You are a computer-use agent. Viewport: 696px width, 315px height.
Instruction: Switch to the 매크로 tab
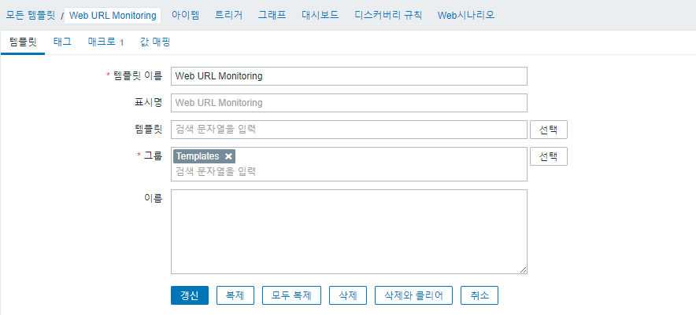coord(106,42)
